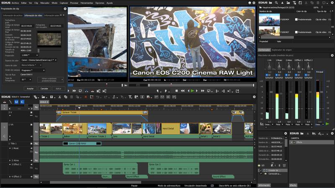Click the add title icon in bin toolbar
Viewport: 335px width, 188px height.
[294, 3]
